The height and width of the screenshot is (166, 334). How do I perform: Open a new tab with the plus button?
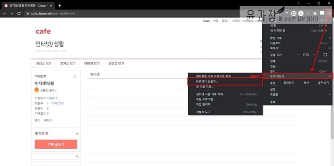tap(60, 5)
